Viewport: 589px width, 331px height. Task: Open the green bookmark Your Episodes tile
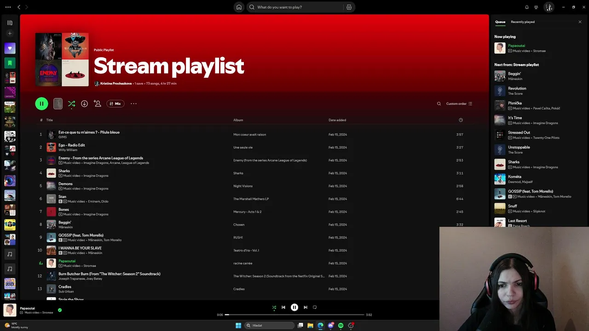click(x=10, y=63)
